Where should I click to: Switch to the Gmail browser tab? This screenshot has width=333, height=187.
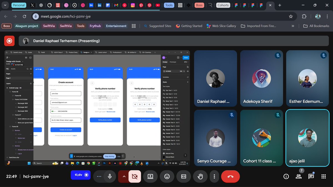116,5
